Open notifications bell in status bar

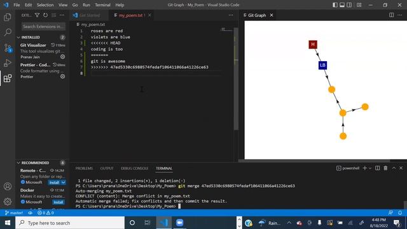(400, 213)
